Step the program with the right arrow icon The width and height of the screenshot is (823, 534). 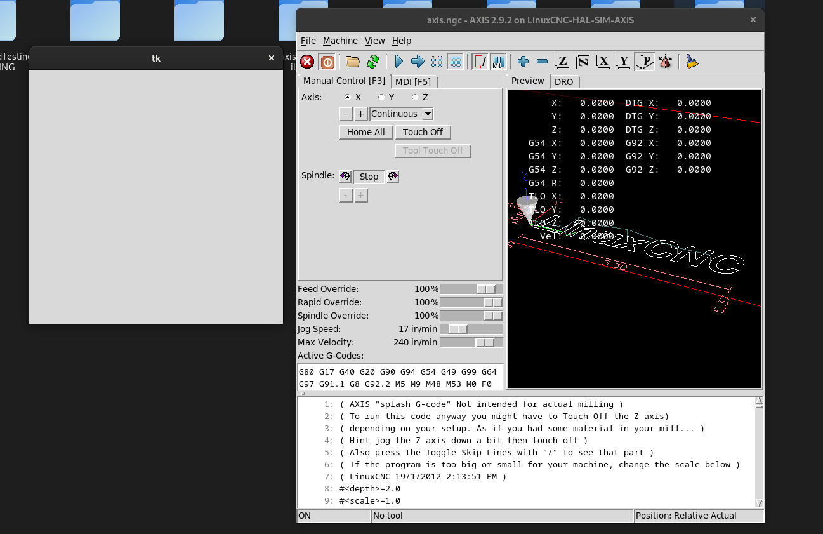point(418,62)
